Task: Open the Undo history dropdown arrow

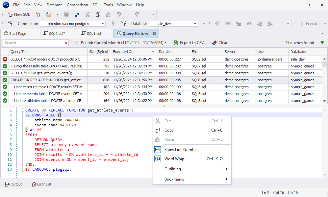Action: pyautogui.click(x=128, y=14)
